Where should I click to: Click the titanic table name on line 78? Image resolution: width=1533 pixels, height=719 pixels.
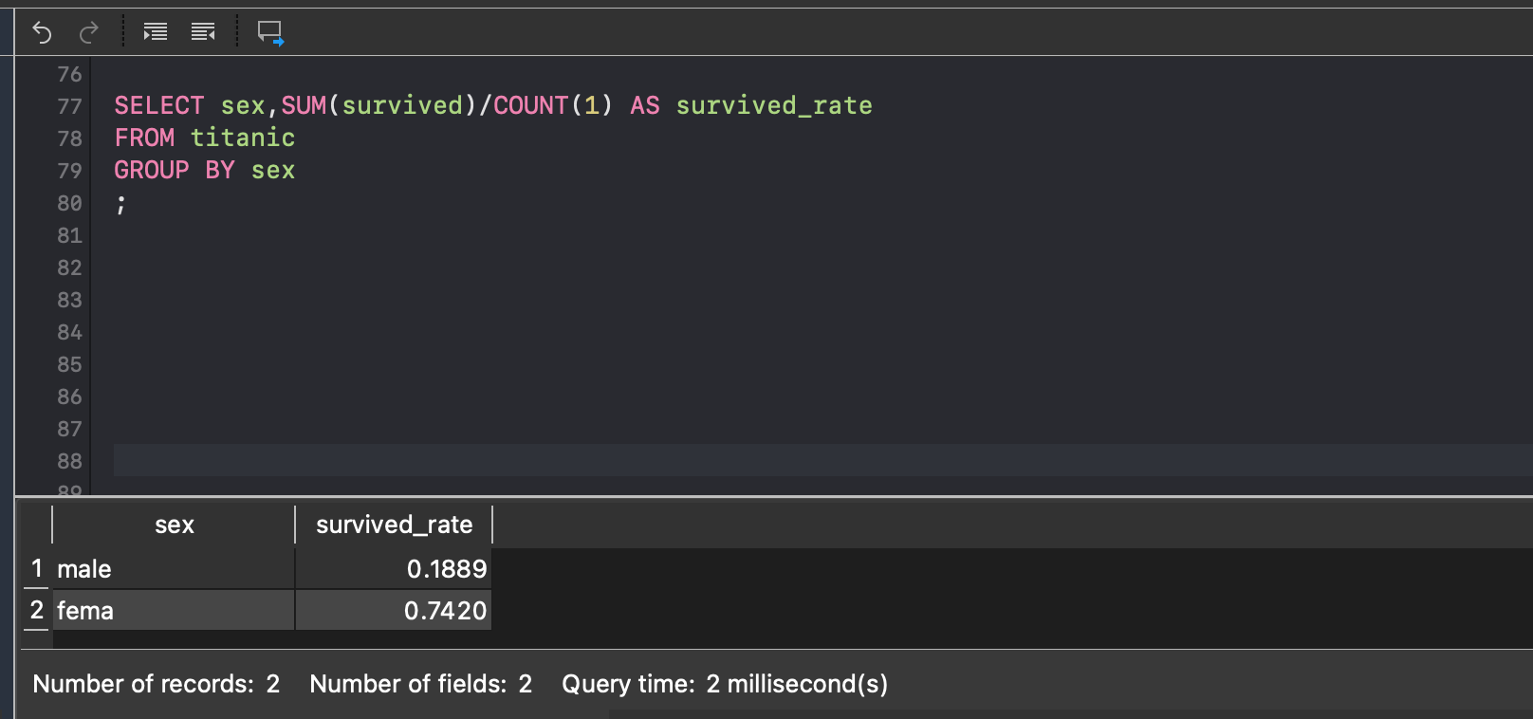243,138
